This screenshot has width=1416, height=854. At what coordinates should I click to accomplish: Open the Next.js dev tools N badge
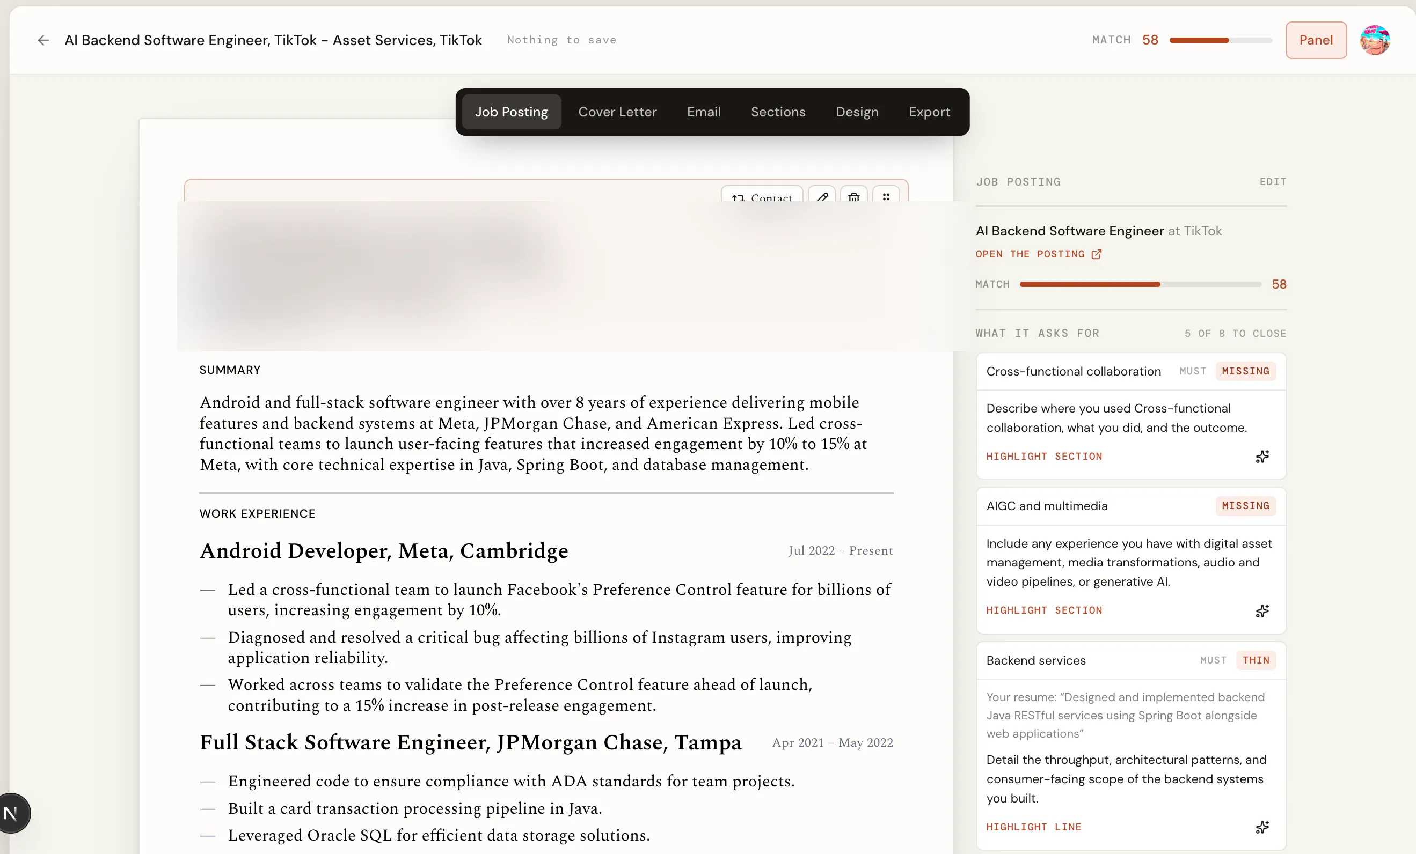(x=11, y=813)
